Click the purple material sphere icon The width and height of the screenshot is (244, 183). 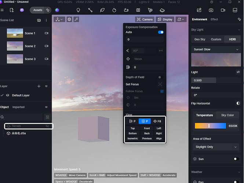point(57,10)
